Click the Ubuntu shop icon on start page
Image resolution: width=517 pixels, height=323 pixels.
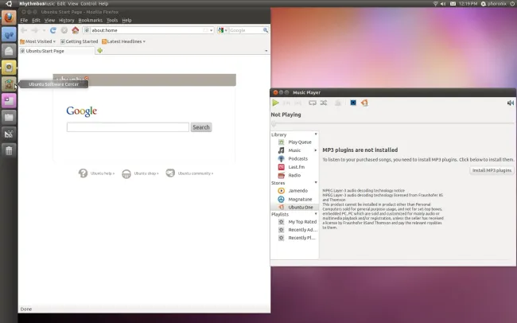pos(126,173)
